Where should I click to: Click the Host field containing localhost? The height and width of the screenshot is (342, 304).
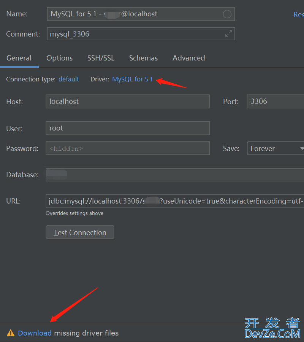point(128,102)
